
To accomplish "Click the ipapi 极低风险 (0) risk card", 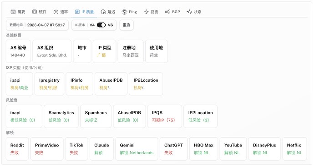I will (x=24, y=116).
